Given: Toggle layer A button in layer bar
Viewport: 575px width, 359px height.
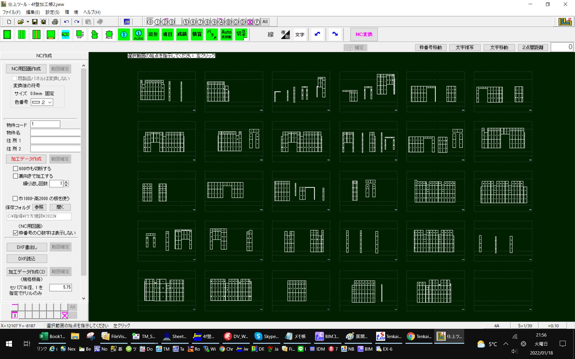Looking at the screenshot, I should (x=221, y=22).
